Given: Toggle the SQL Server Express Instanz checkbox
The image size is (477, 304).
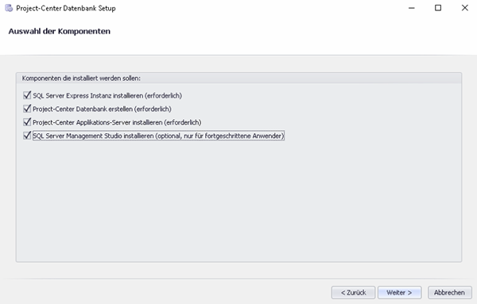Looking at the screenshot, I should pos(27,95).
